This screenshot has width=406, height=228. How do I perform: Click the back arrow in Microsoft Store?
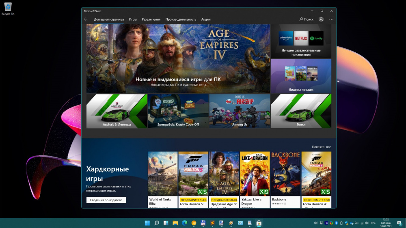86,19
